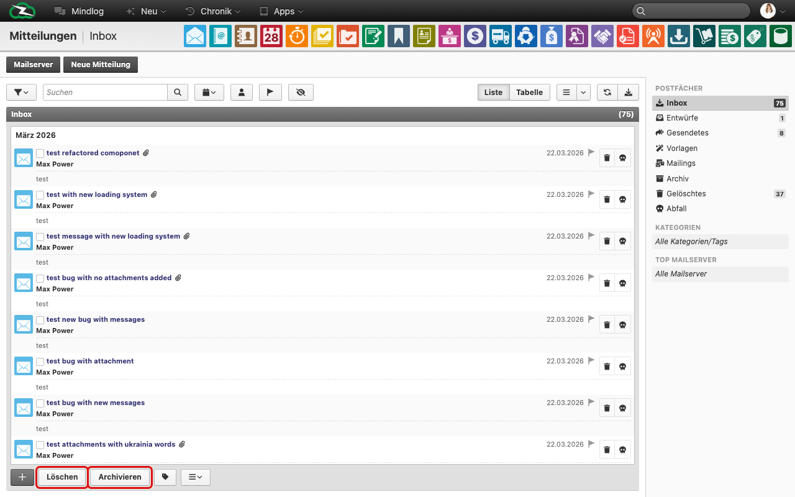Viewport: 795px width, 497px height.
Task: Flag the 'test bug with attachment' message
Action: coord(591,360)
